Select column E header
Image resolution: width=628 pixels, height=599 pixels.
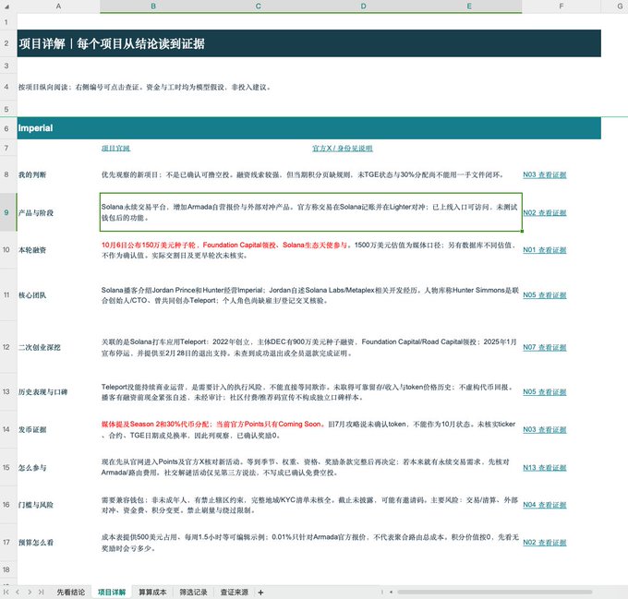point(469,6)
